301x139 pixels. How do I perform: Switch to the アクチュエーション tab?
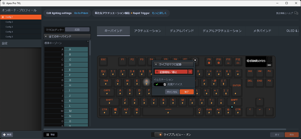147,31
